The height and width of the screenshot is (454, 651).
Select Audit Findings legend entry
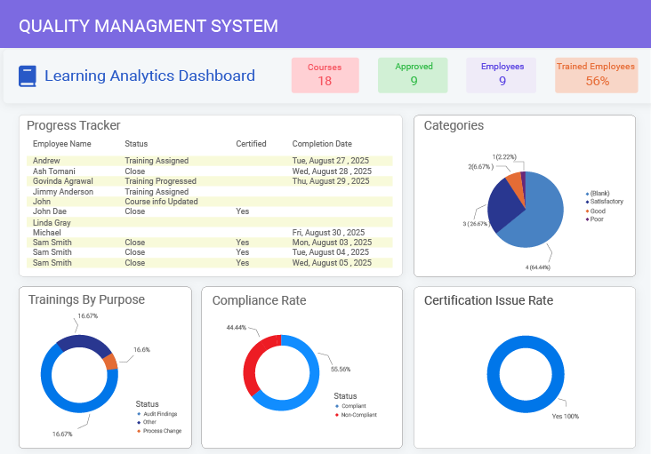coord(157,414)
